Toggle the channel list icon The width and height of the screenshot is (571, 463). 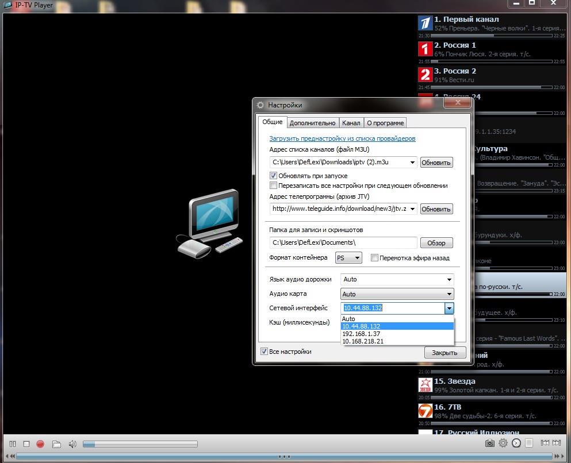click(529, 443)
